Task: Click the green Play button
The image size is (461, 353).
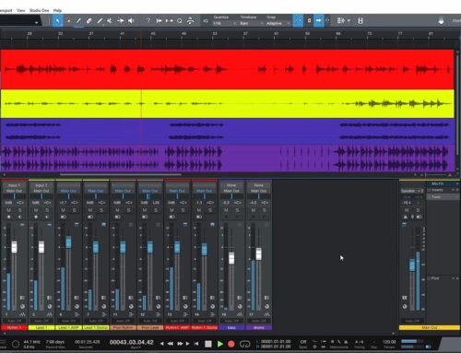Action: [x=220, y=344]
